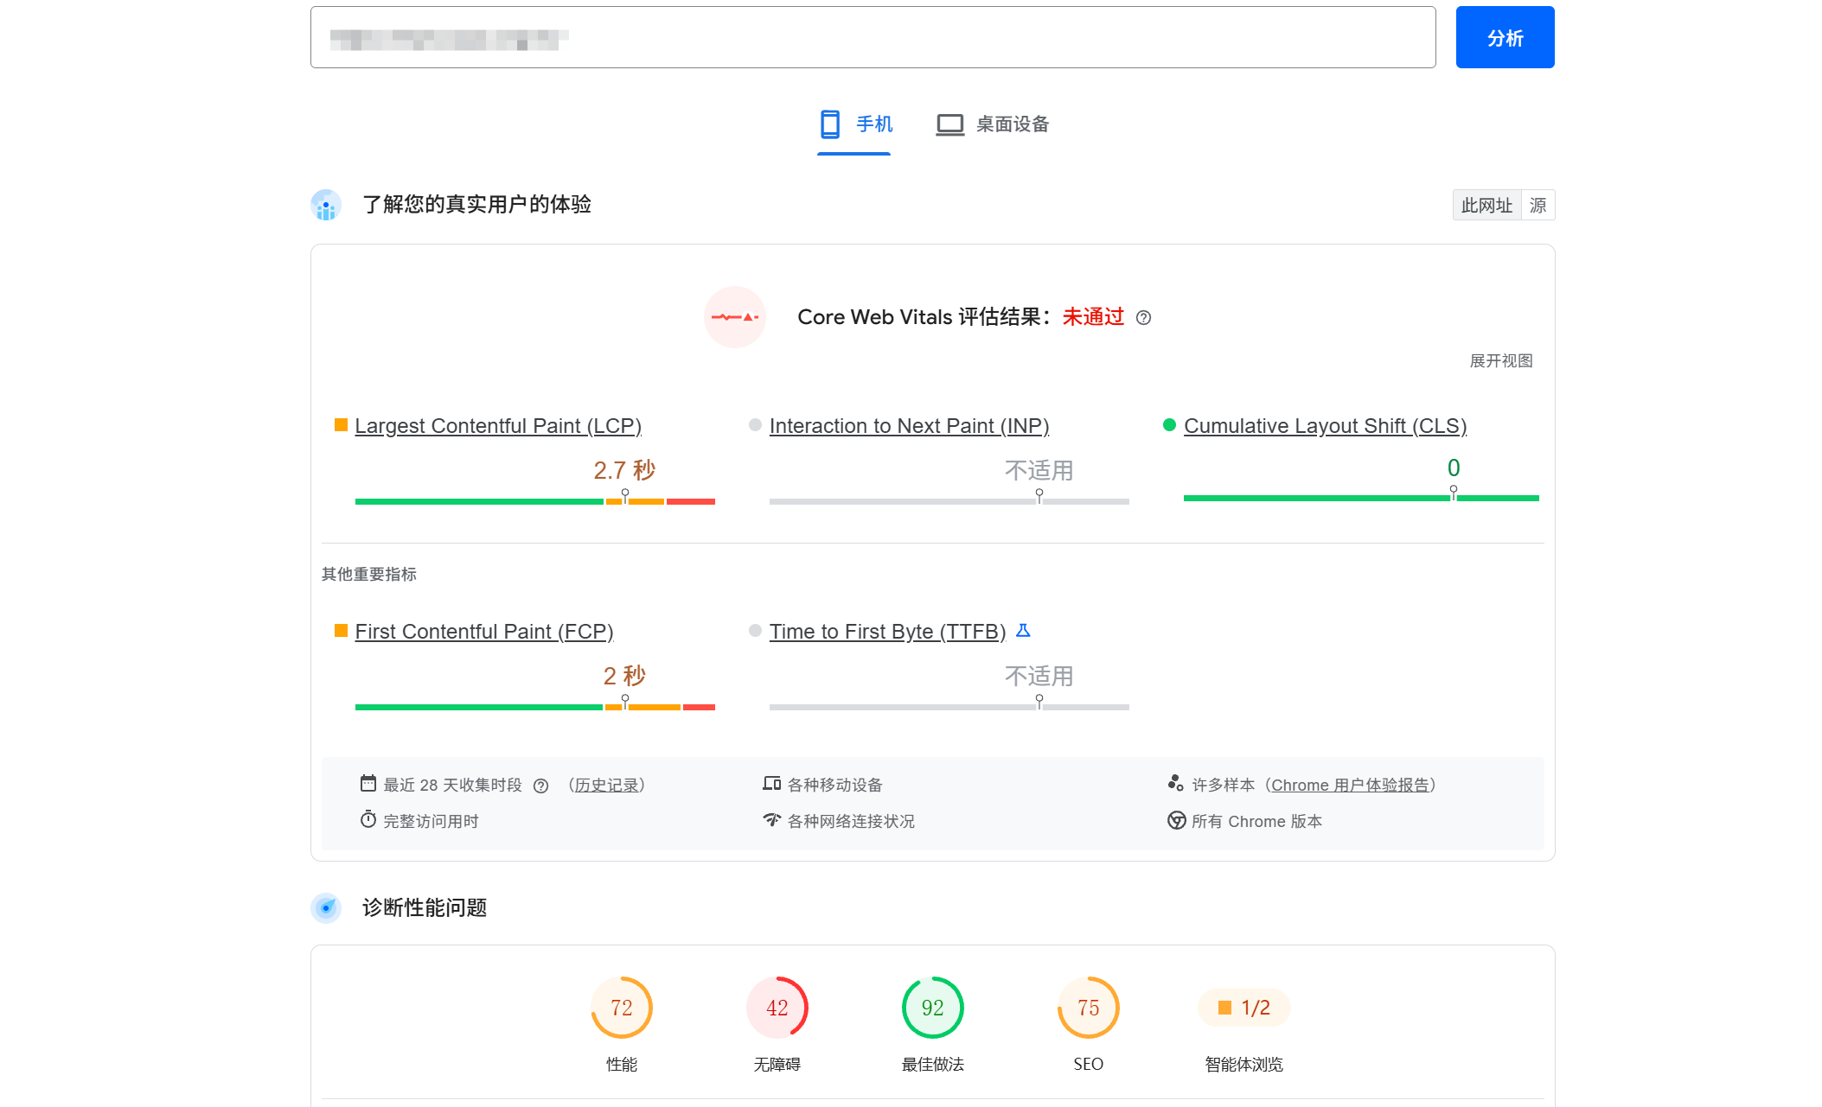Click the 42 无障碍 score gauge
Screen dimensions: 1822x1107
[777, 1008]
